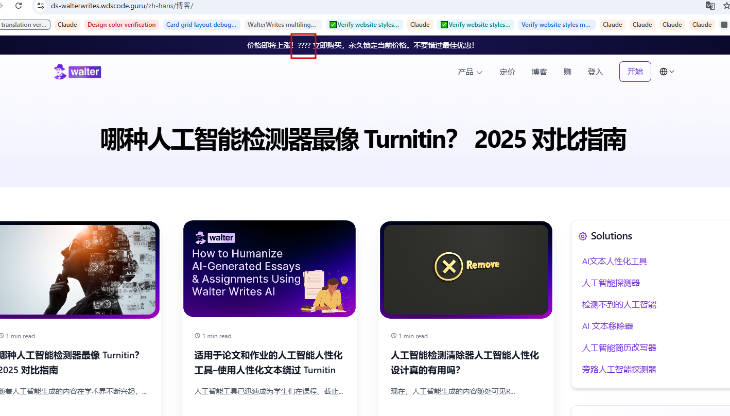Open the 博客 blog menu item
The image size is (730, 416).
pyautogui.click(x=539, y=72)
